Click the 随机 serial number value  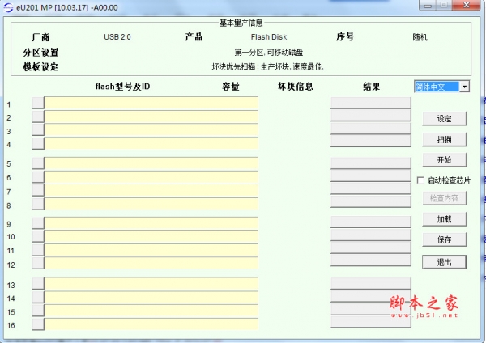coord(420,37)
